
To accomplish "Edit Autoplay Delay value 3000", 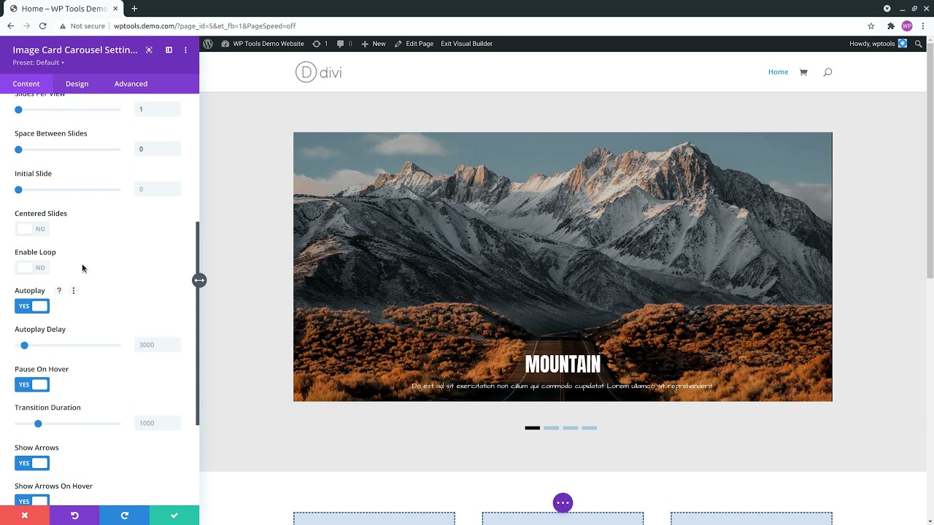I will (158, 345).
